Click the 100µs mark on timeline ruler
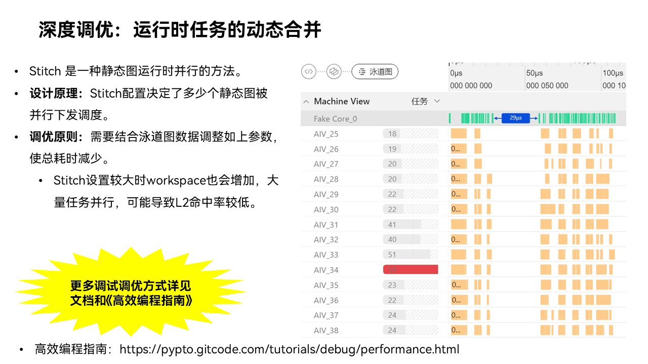Viewport: 648px width, 364px height. click(x=613, y=73)
